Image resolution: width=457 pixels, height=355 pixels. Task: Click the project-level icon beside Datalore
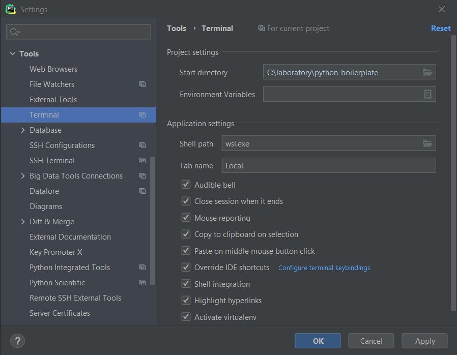142,191
